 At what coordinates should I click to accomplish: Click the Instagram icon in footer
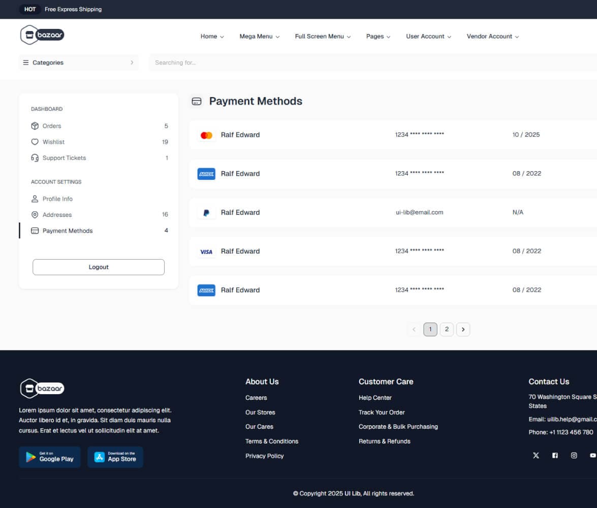[574, 455]
